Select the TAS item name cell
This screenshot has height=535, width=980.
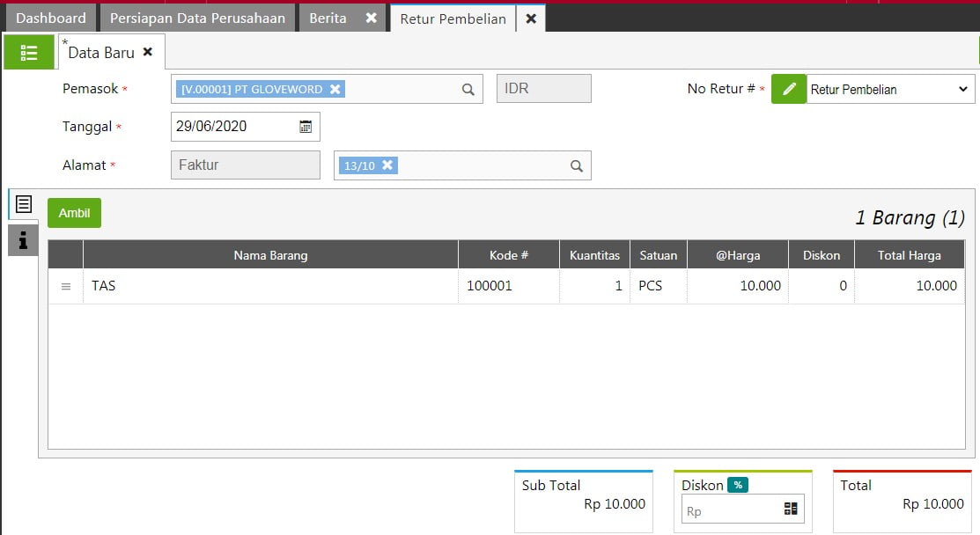[270, 286]
